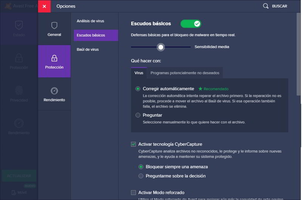Click the Estado shield icon in main window

[x=19, y=25]
